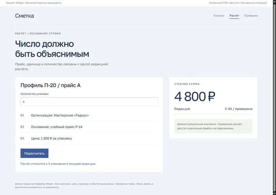
Task: Click the row number 02
Action: coord(22,127)
